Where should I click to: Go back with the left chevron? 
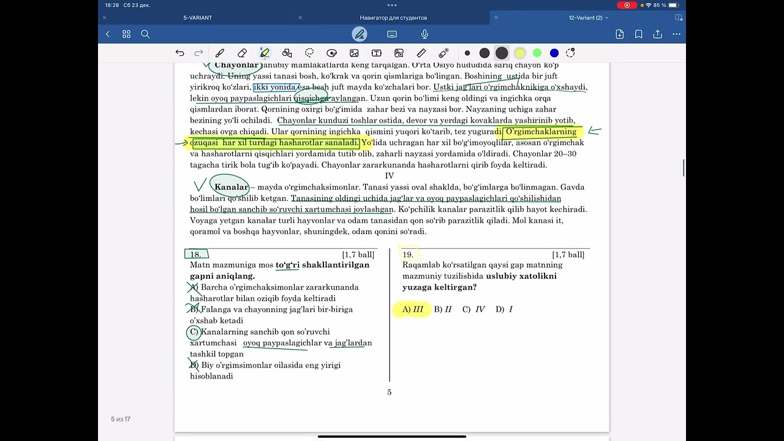(108, 34)
